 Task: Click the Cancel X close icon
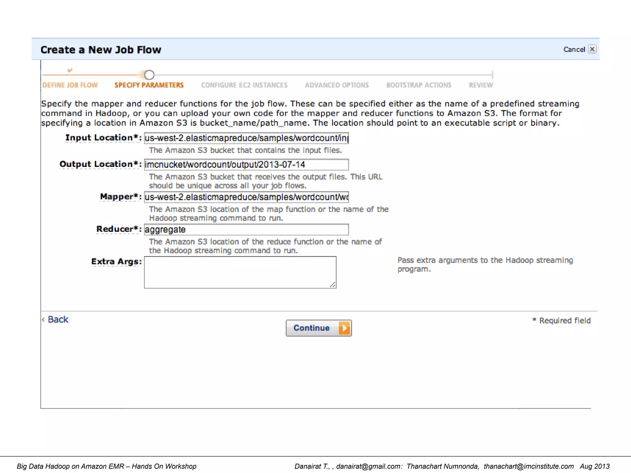pyautogui.click(x=592, y=49)
